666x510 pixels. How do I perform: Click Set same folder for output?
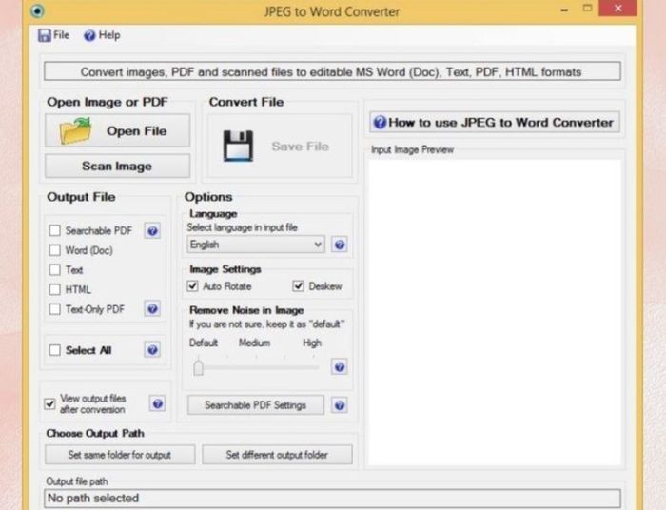120,455
